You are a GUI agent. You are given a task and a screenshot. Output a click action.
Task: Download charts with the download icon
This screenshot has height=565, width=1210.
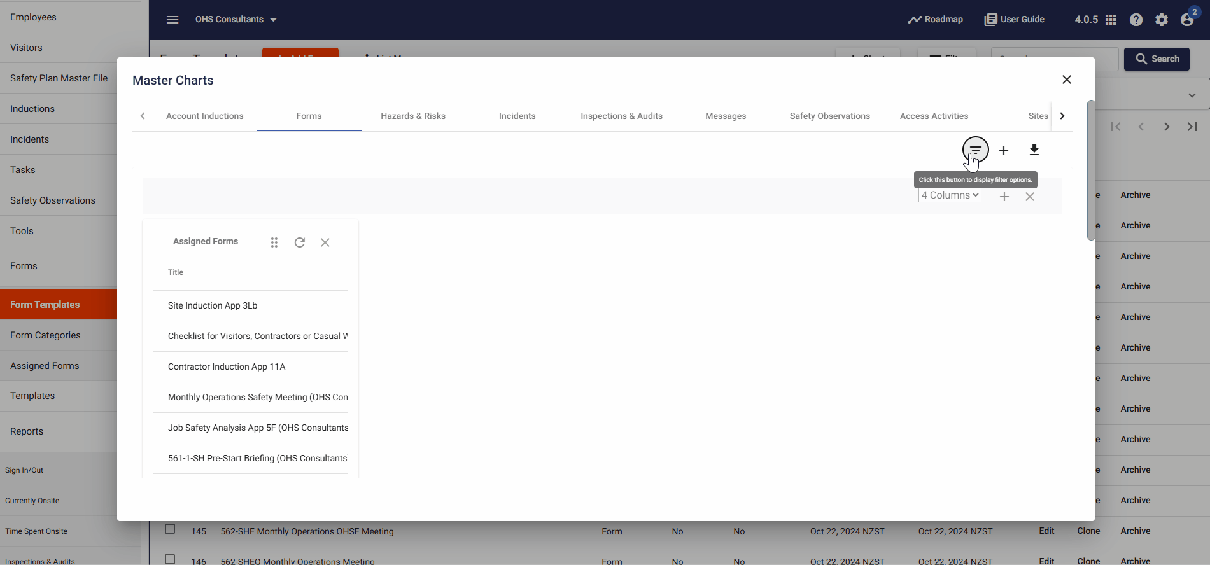click(x=1034, y=150)
